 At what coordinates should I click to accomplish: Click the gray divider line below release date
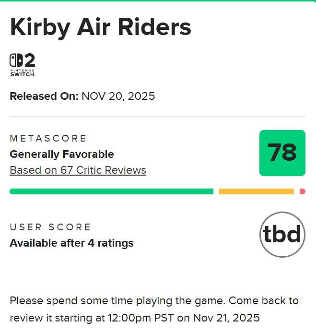[157, 117]
